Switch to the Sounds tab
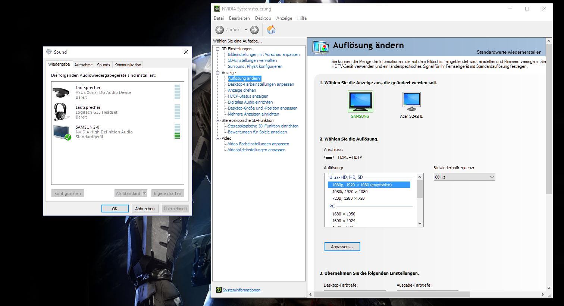Screen dimensions: 564x306 point(104,65)
